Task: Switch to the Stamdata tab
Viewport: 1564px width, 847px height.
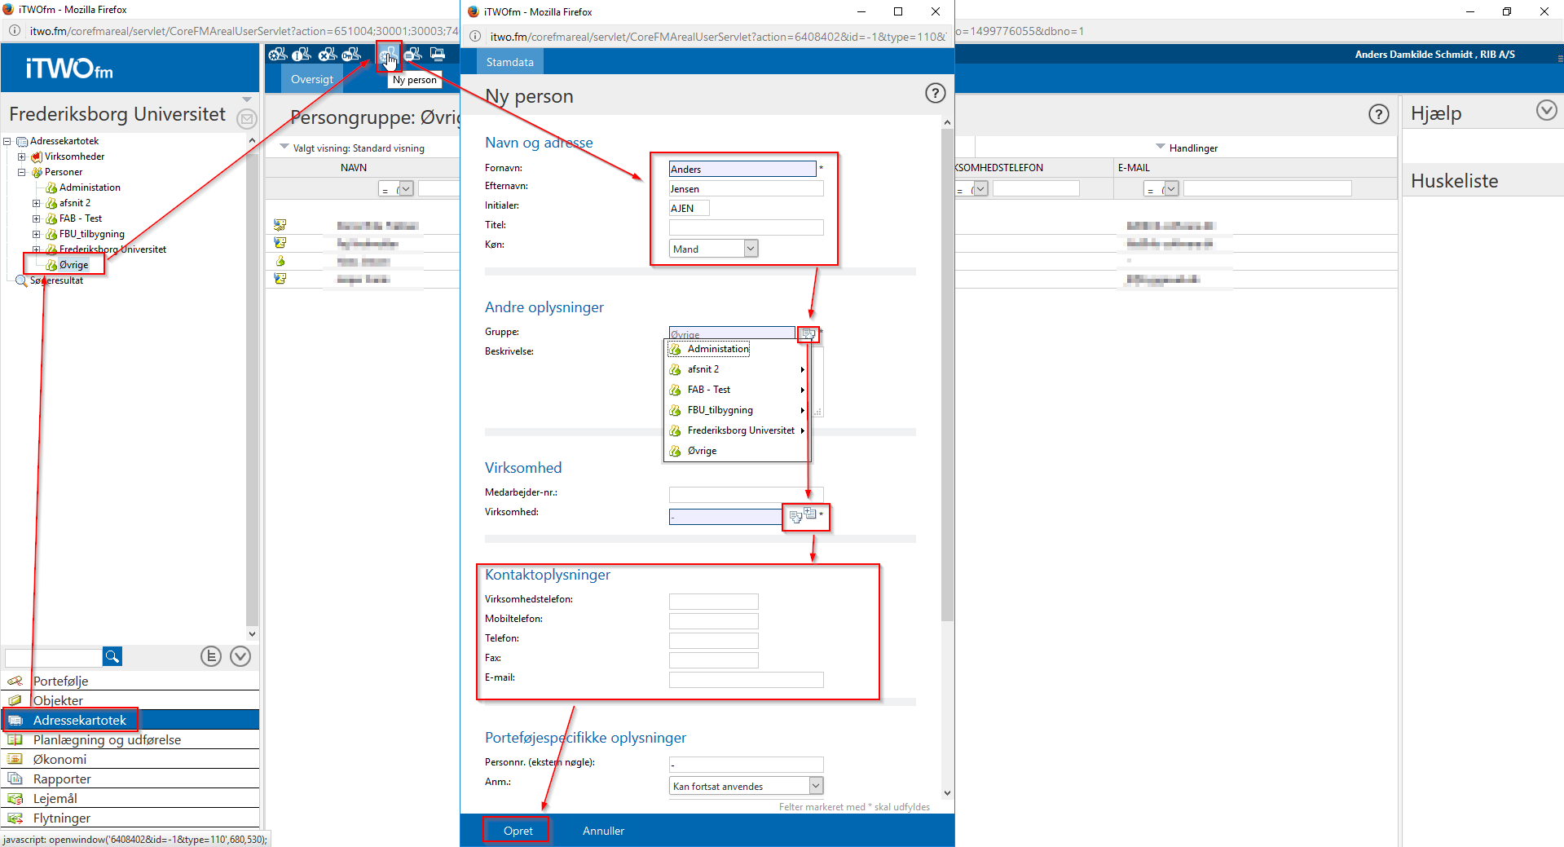Action: click(509, 62)
